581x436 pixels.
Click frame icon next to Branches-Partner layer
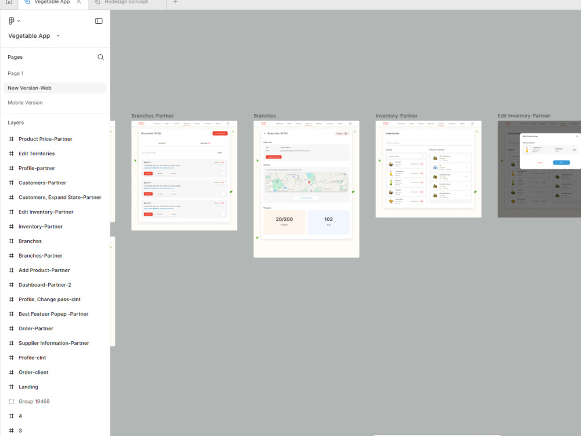(11, 256)
